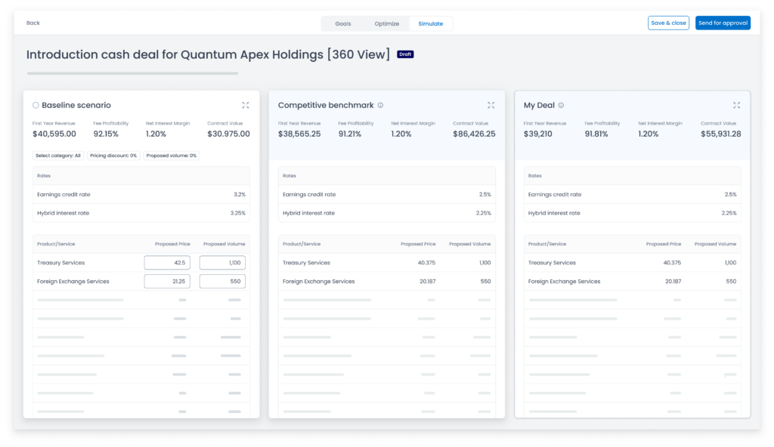774x447 pixels.
Task: Select the Baseline scenario radio button
Action: coord(36,106)
